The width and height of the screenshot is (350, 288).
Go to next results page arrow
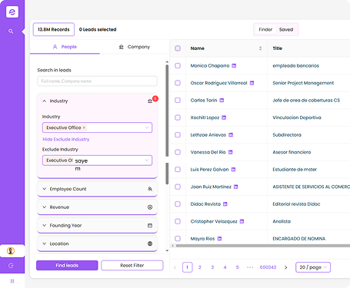click(x=285, y=267)
